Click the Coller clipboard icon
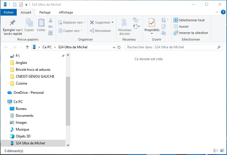This screenshot has height=155, width=227. coord(41,22)
